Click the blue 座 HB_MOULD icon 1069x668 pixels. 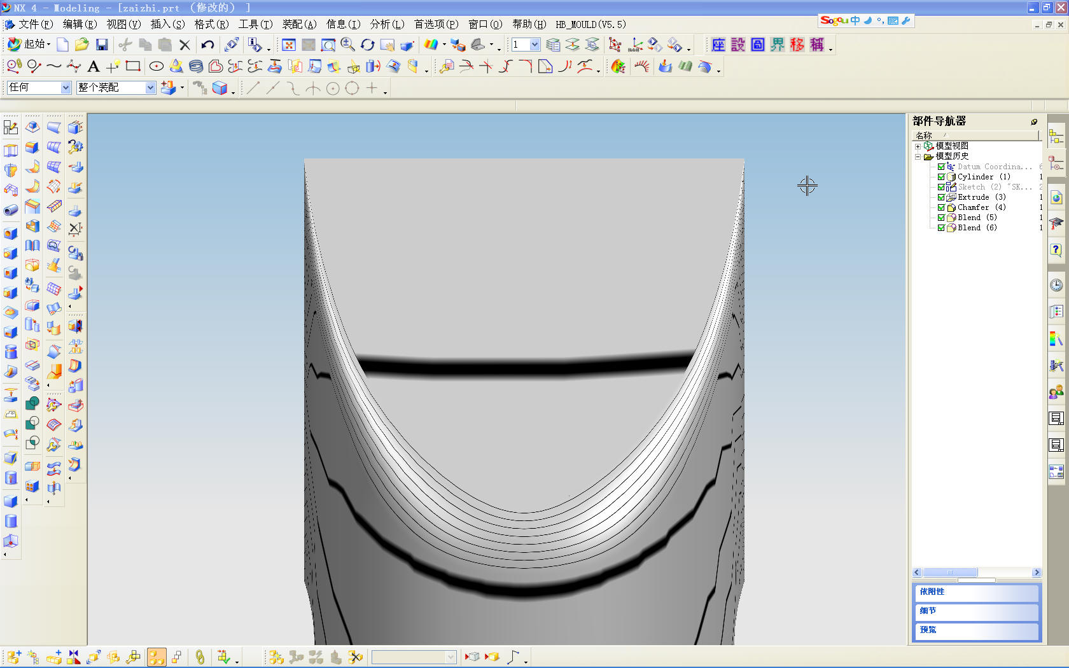[x=718, y=45]
